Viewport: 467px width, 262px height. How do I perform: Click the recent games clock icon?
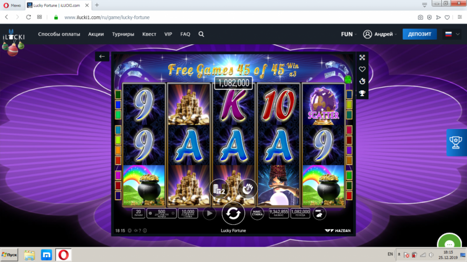coord(362,81)
